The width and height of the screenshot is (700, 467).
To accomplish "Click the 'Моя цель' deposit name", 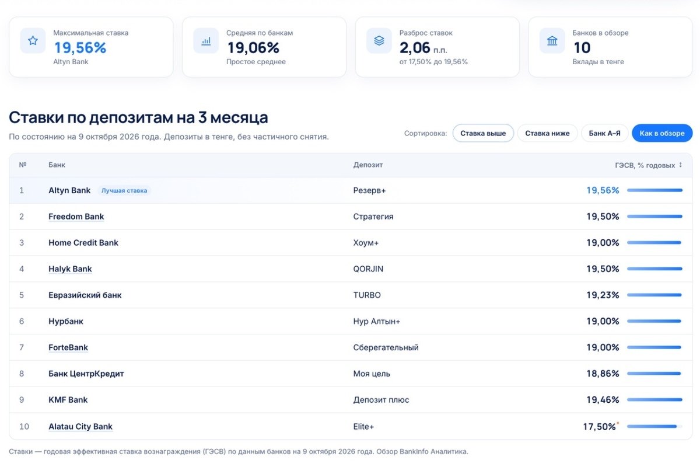I will coord(372,374).
